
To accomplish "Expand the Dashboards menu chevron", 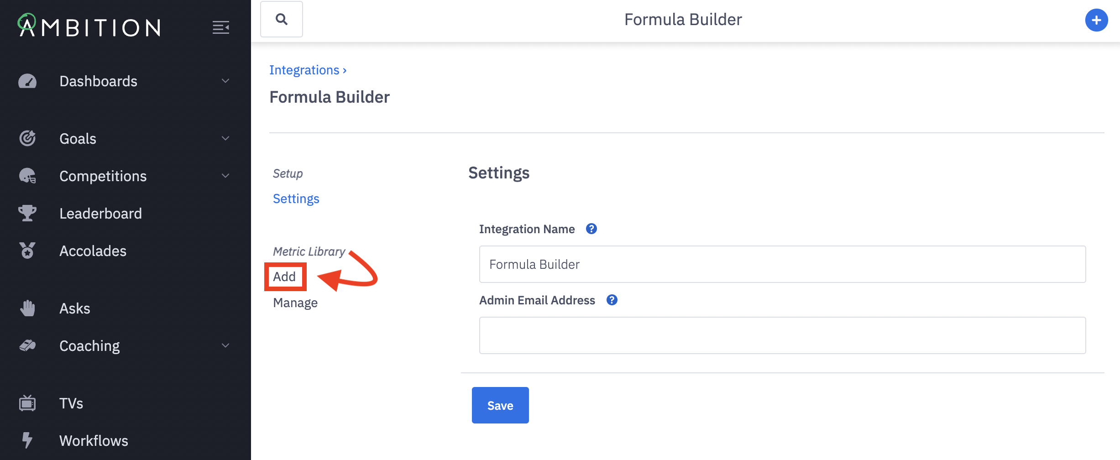I will click(225, 81).
